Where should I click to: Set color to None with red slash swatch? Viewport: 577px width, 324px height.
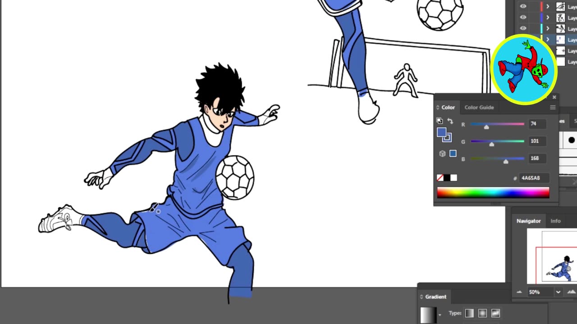pos(440,178)
